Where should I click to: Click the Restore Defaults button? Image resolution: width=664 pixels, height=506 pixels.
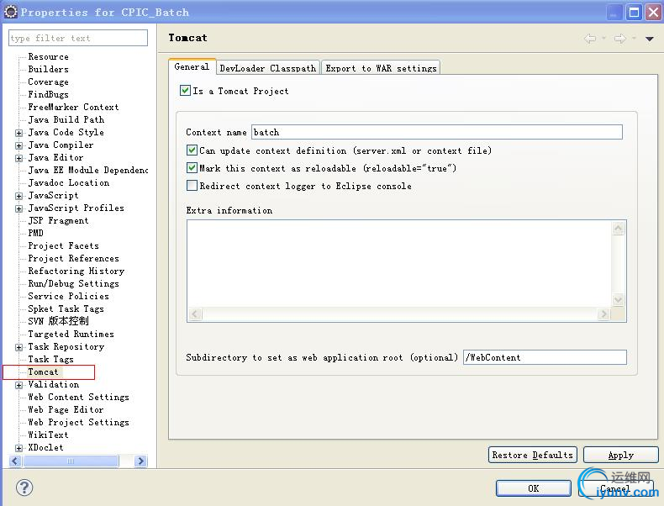point(532,455)
